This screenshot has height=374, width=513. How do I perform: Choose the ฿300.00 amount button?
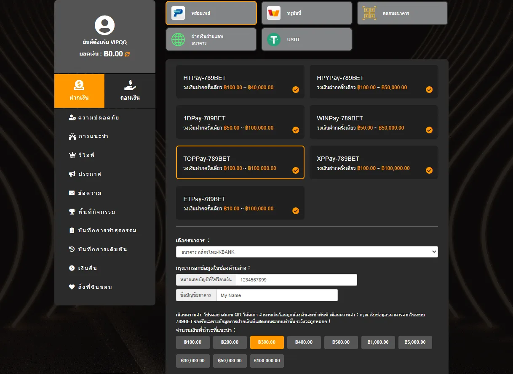tap(267, 342)
